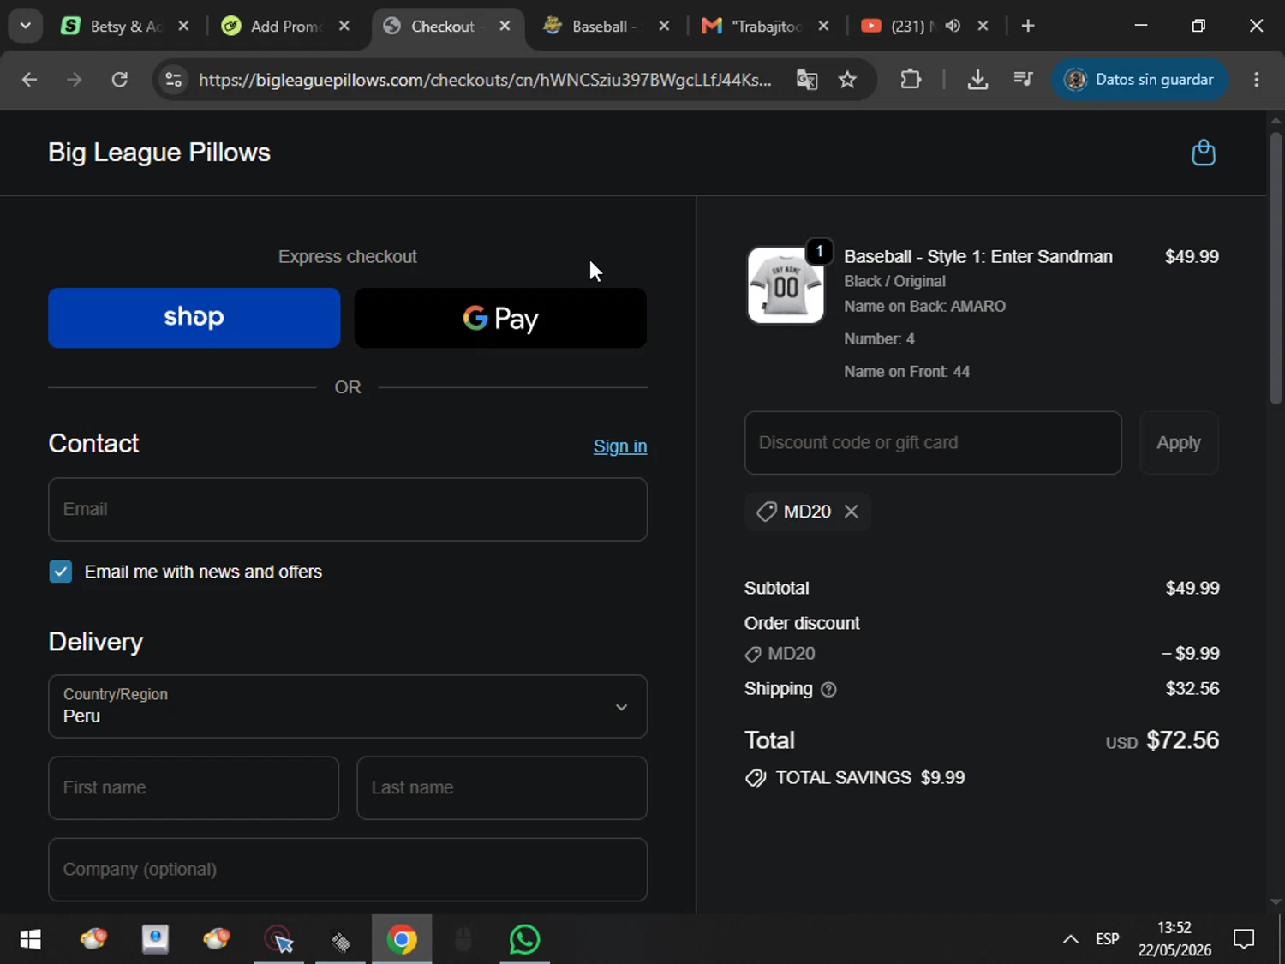This screenshot has height=964, width=1285.
Task: Toggle Email me with news and offers
Action: 61,572
